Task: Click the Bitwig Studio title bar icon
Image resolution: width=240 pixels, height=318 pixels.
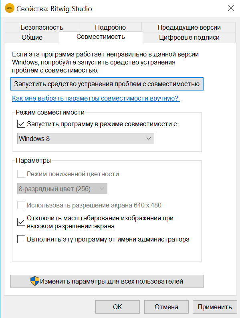Action: click(x=9, y=8)
